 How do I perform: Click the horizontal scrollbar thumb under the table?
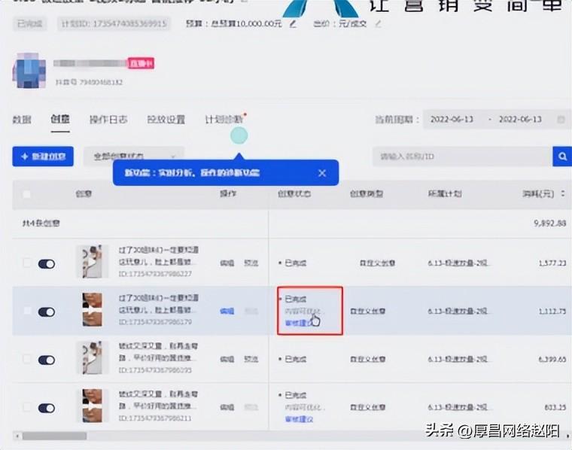(54, 436)
